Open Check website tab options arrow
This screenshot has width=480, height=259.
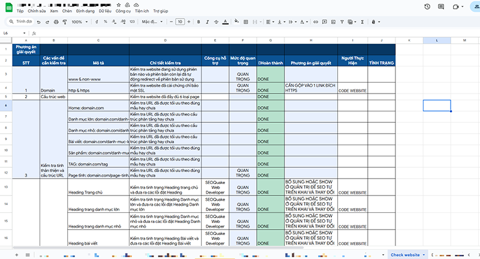[424, 255]
